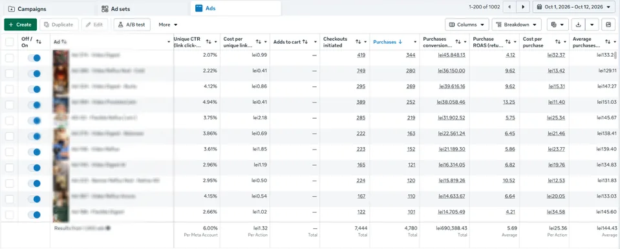
Task: Click the export download icon
Action: point(579,25)
